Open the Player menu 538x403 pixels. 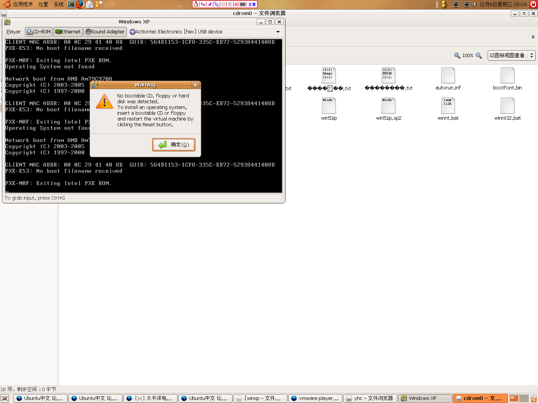click(x=13, y=32)
